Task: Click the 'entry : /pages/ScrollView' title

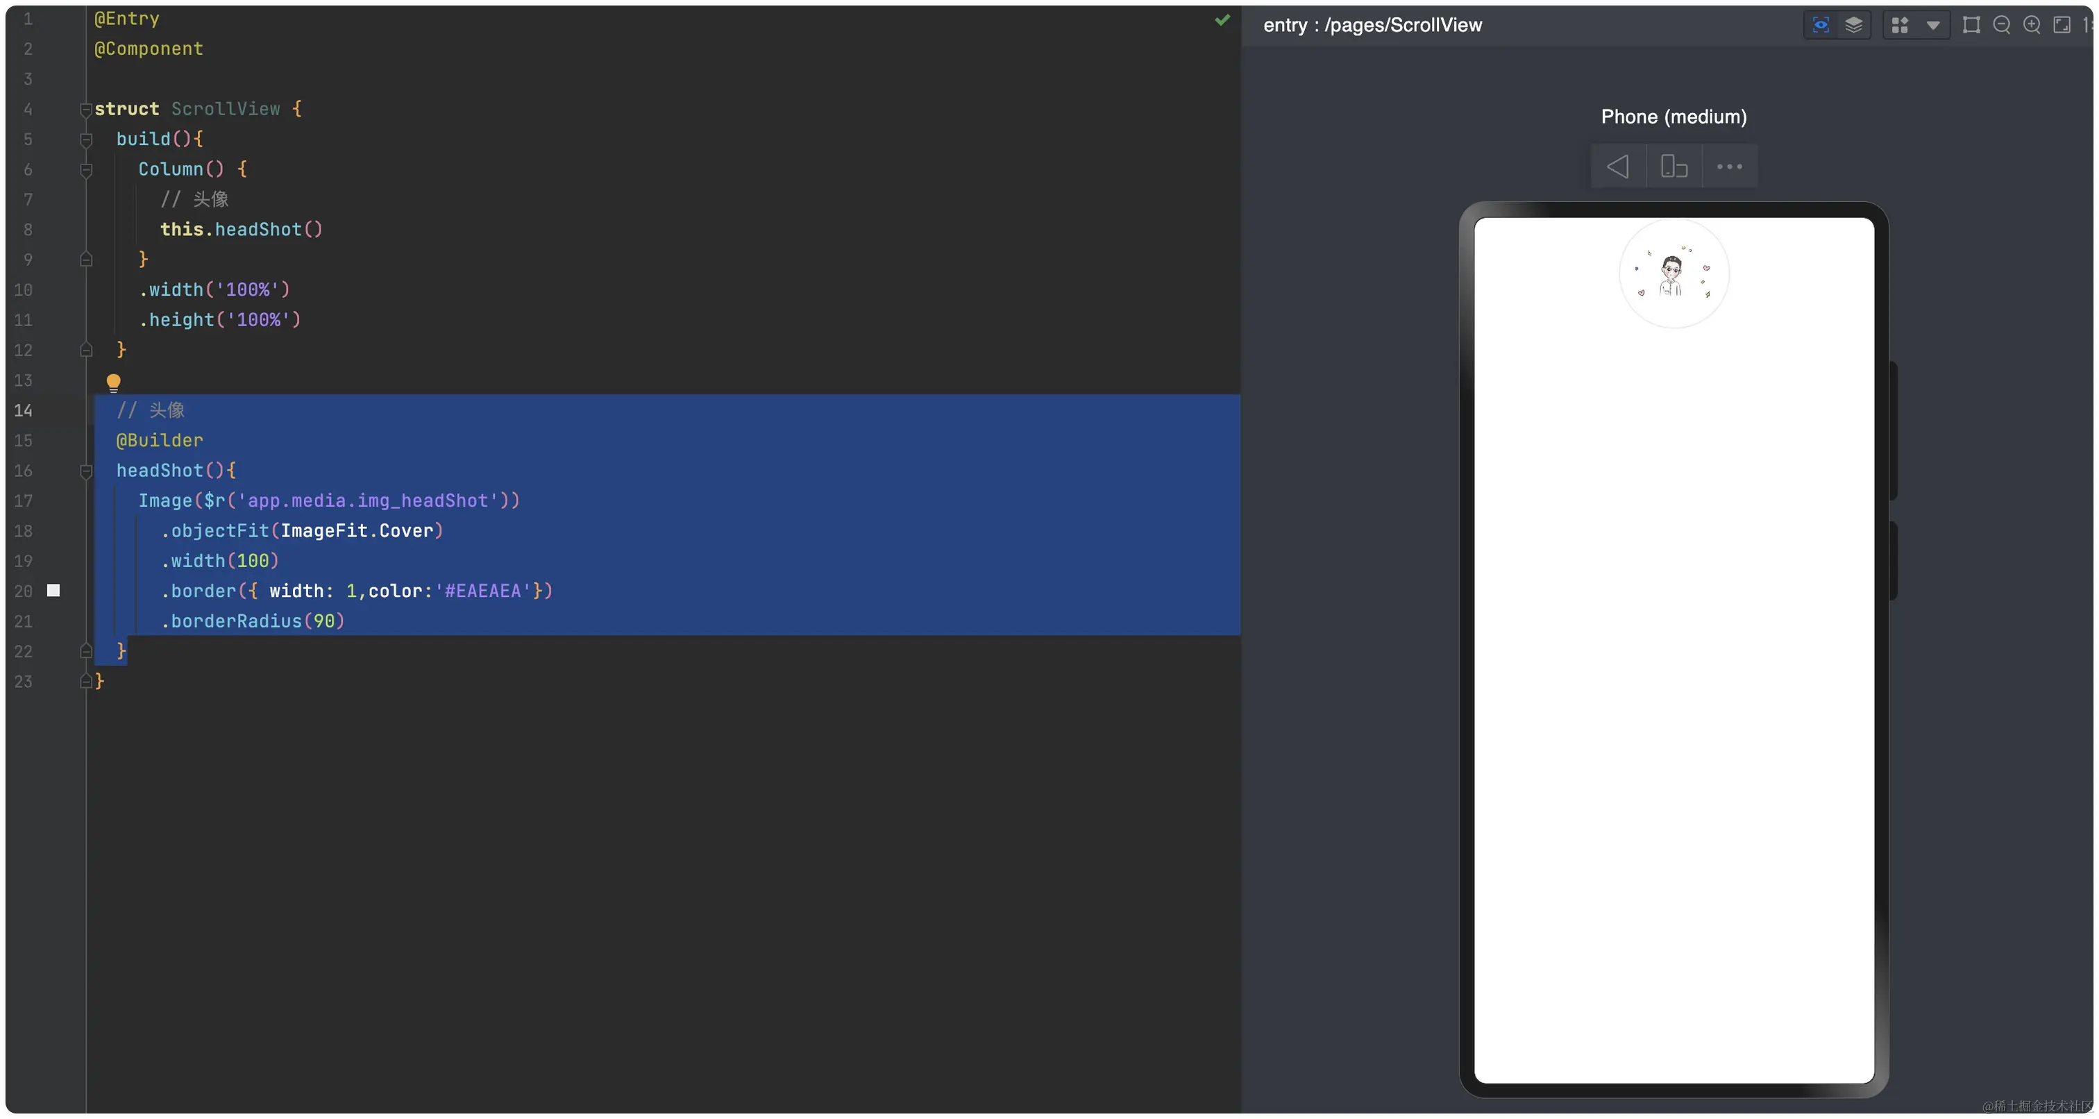Action: (x=1372, y=25)
